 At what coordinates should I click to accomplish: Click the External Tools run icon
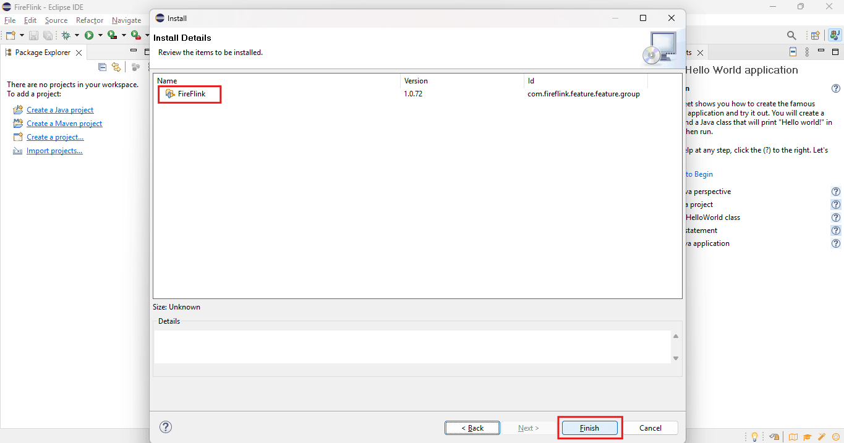[135, 35]
